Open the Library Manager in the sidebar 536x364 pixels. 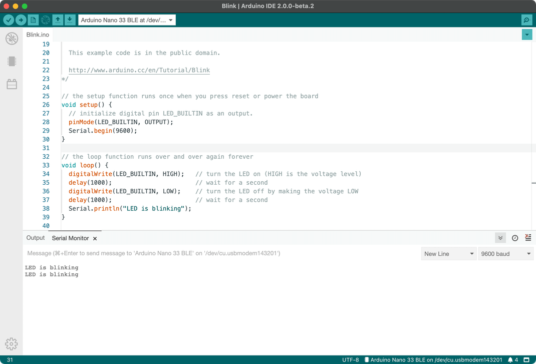(12, 84)
